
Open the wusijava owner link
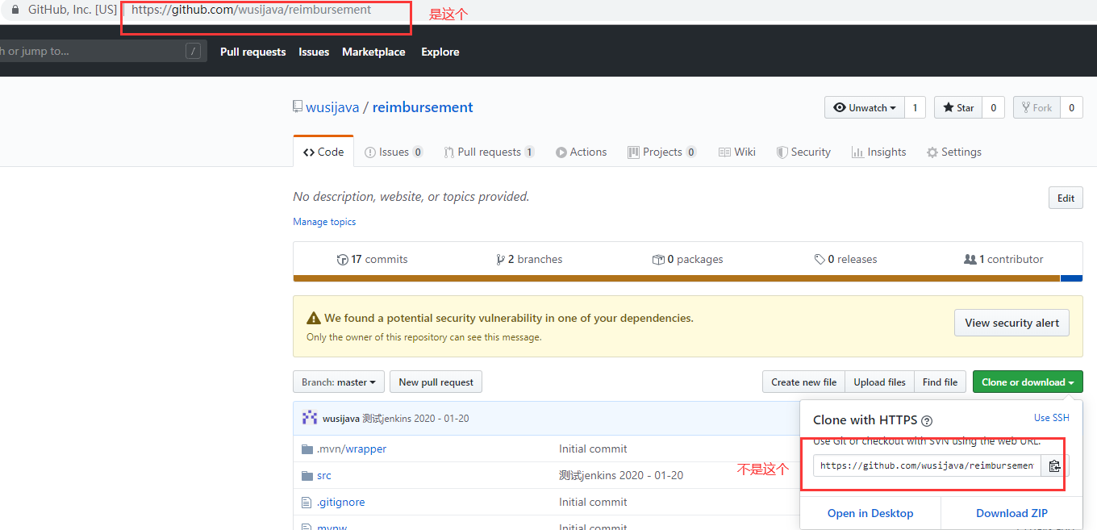click(332, 107)
